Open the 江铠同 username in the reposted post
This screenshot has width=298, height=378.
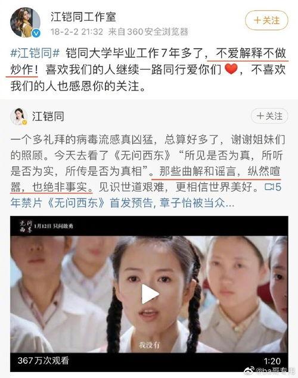(48, 117)
